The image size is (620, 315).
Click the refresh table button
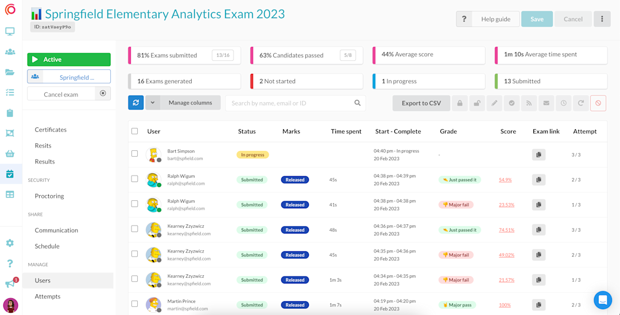click(135, 103)
